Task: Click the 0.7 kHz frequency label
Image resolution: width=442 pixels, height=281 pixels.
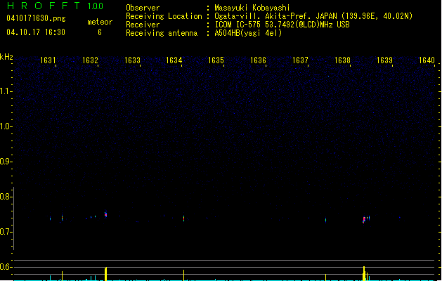Action: click(6, 232)
